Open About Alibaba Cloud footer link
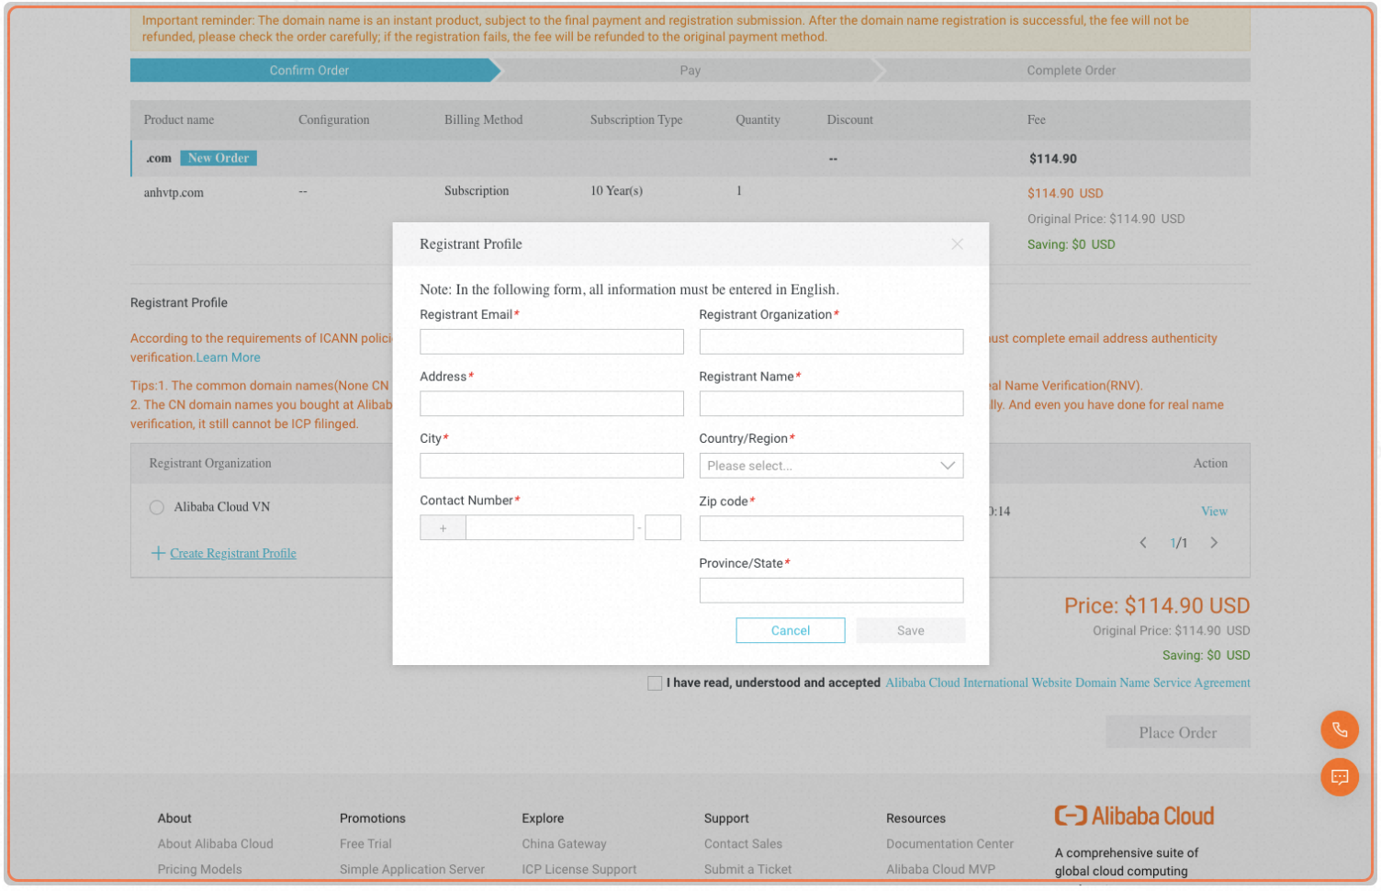Screen dimensions: 1381x891 216,844
